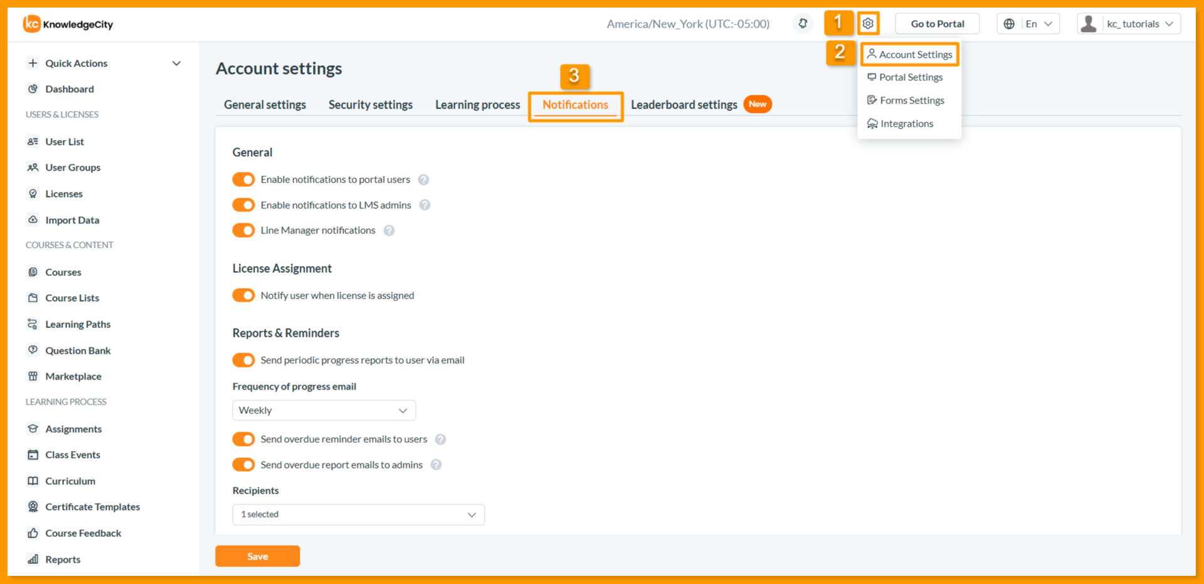Open the En language dropdown

point(1039,24)
